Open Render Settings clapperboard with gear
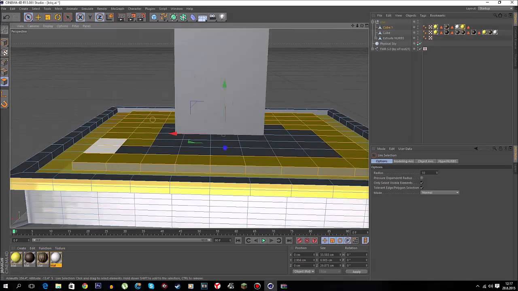 [141, 17]
